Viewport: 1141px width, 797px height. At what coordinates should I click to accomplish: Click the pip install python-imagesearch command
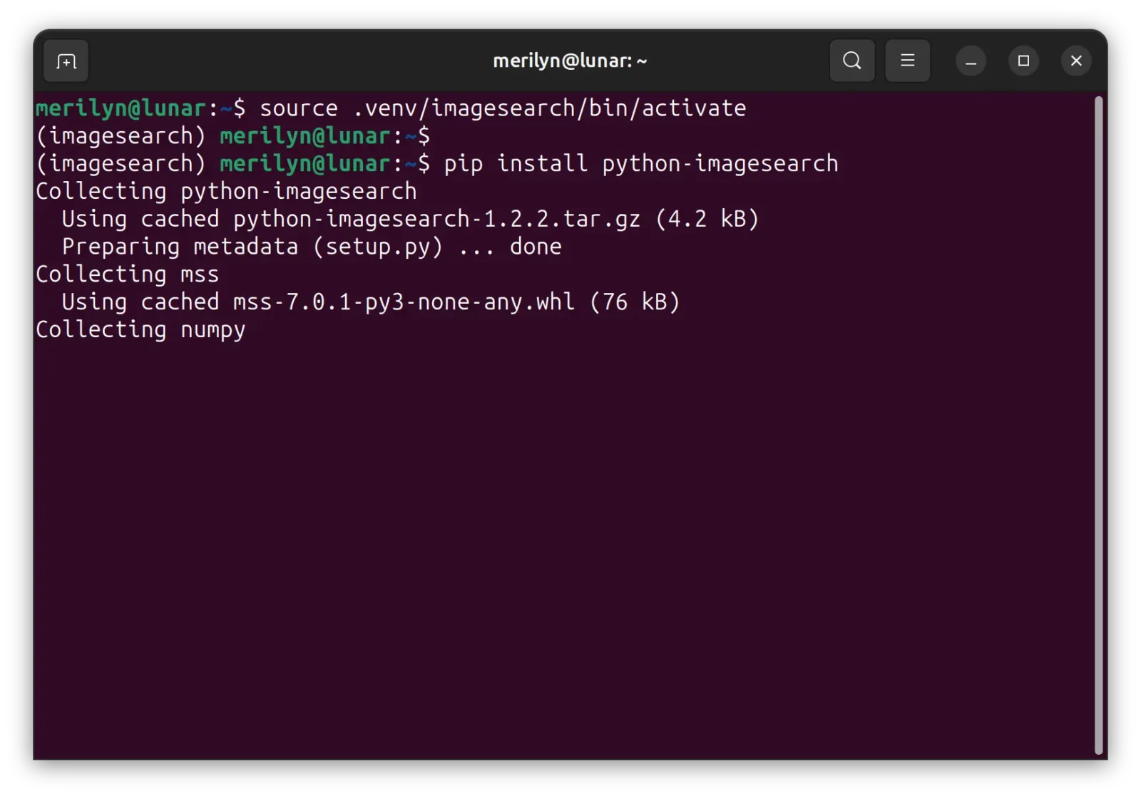tap(640, 164)
